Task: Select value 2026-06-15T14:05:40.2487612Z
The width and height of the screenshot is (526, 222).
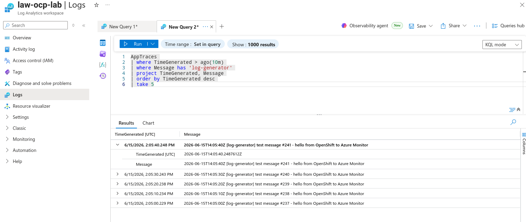Action: tap(213, 154)
